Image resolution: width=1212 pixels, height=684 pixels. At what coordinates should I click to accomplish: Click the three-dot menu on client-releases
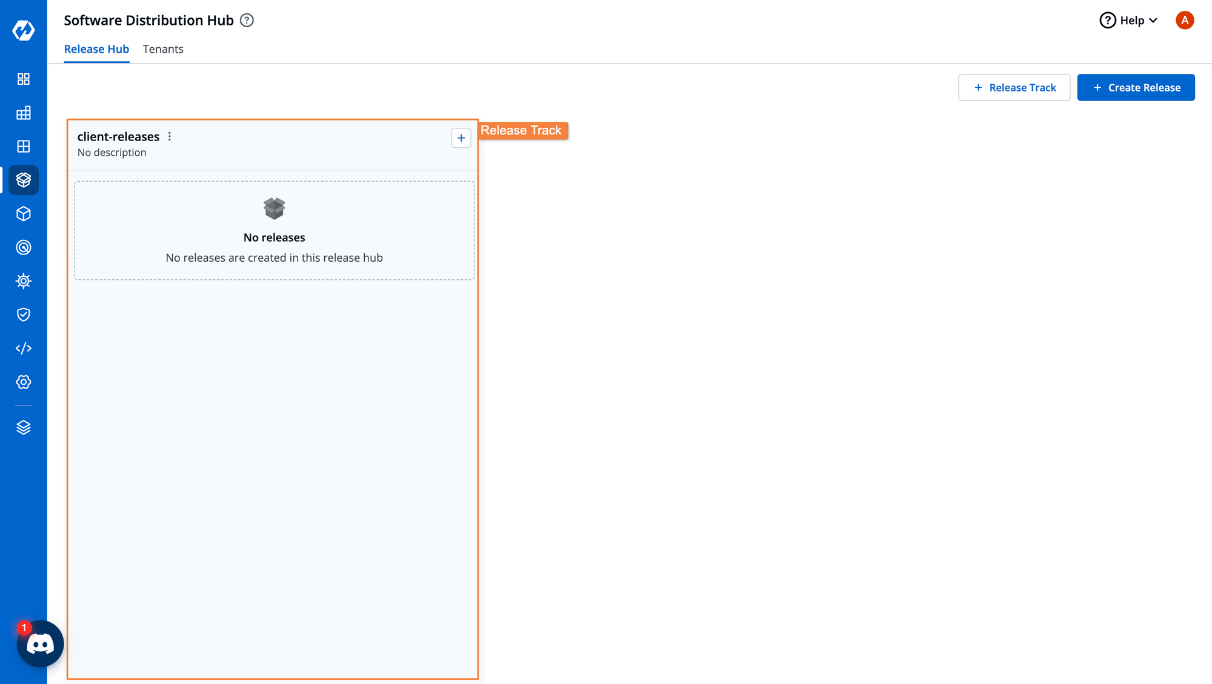[169, 136]
